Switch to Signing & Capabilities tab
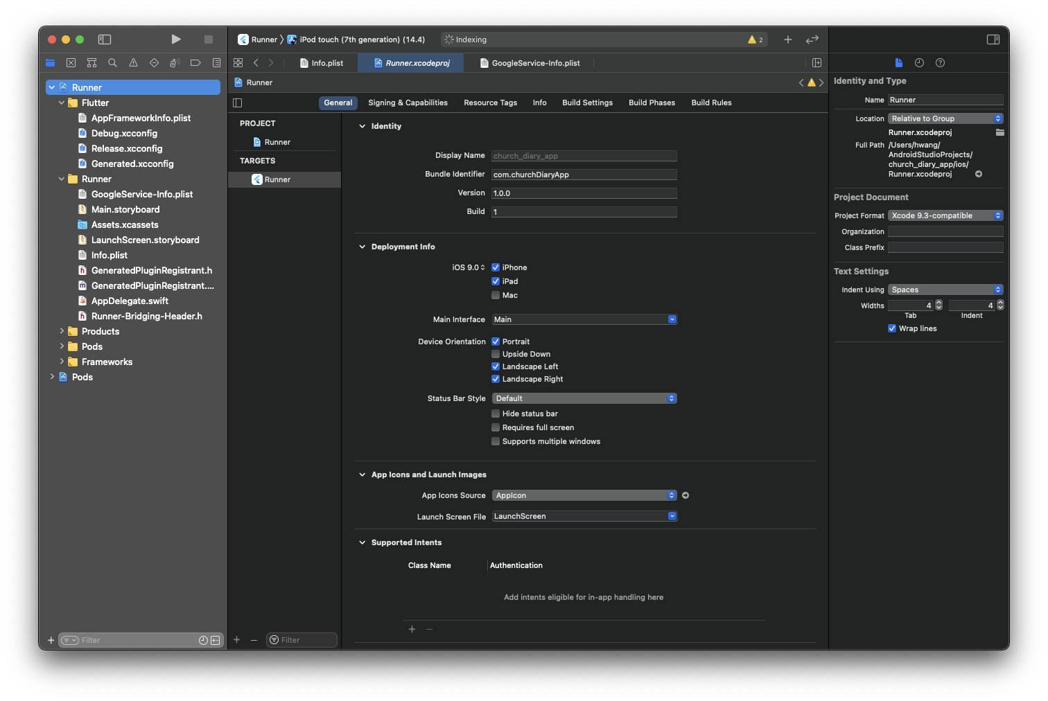 [408, 103]
